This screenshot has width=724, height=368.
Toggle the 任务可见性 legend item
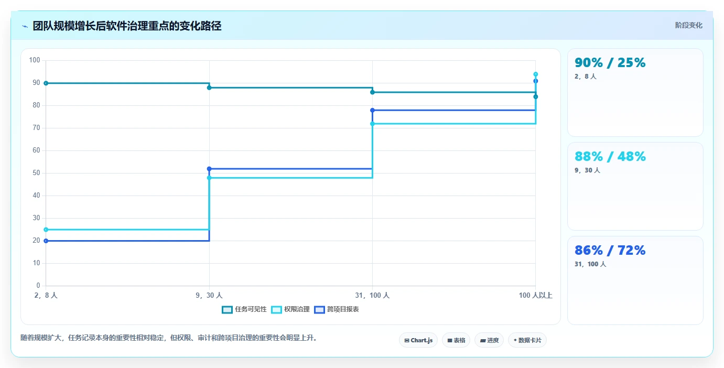tap(244, 309)
